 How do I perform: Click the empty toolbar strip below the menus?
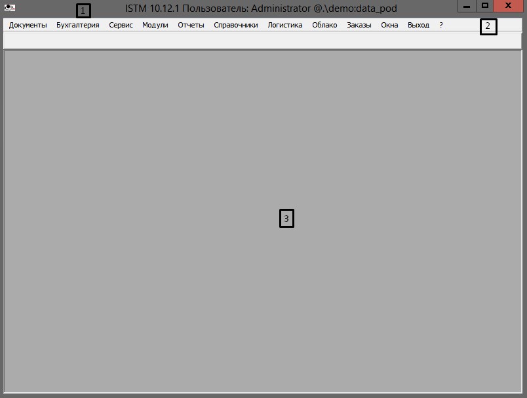(x=262, y=41)
